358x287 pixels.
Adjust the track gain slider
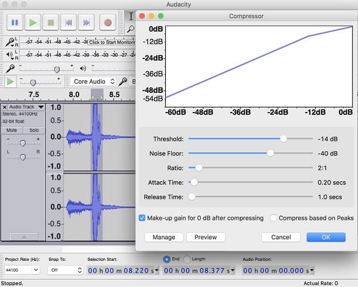point(23,143)
